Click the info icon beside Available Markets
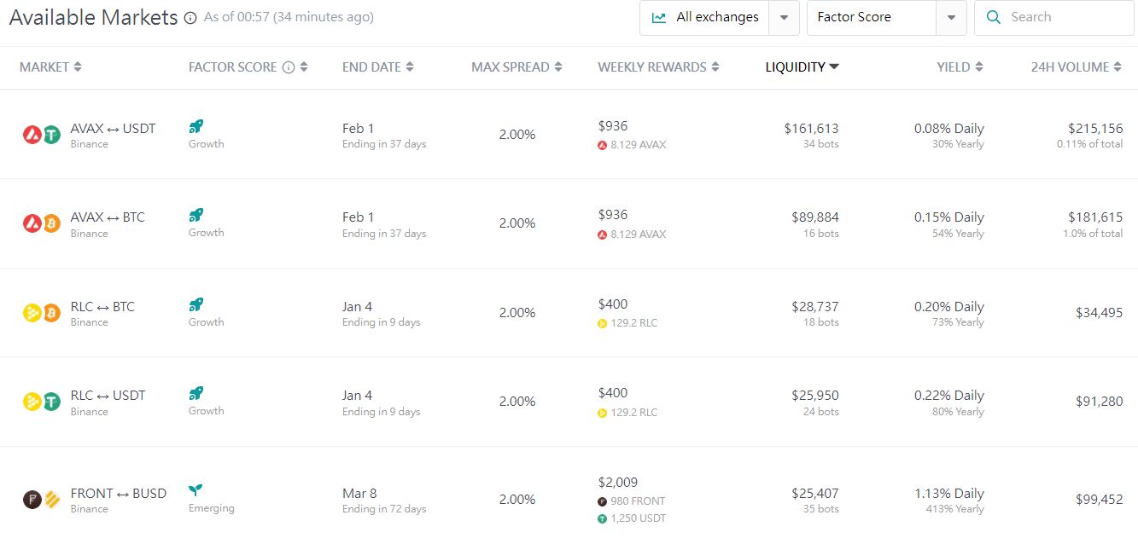The height and width of the screenshot is (544, 1138). tap(190, 18)
